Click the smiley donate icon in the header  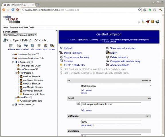tap(153, 22)
